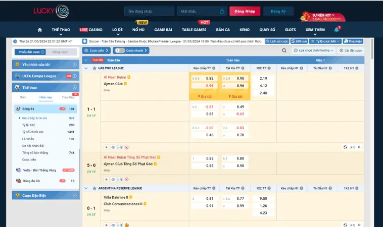
Task: Open Cài đặt cược bet settings
Action: point(351,50)
